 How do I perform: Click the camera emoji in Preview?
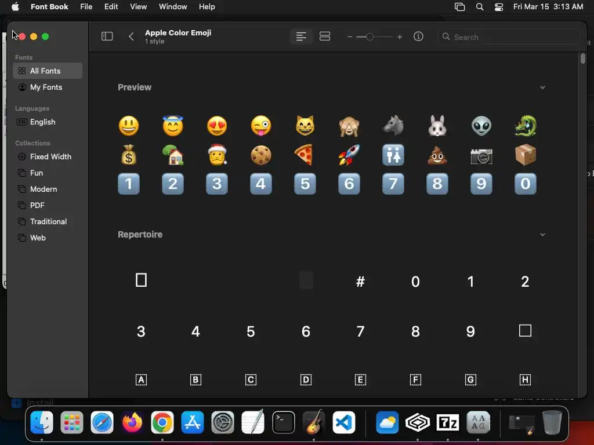(x=481, y=155)
